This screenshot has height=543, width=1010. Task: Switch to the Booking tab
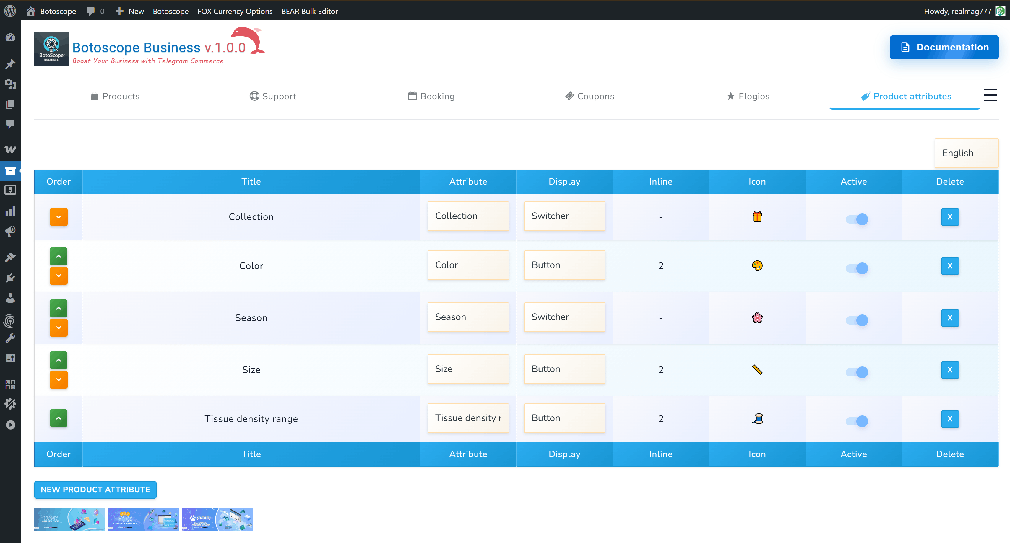tap(431, 96)
